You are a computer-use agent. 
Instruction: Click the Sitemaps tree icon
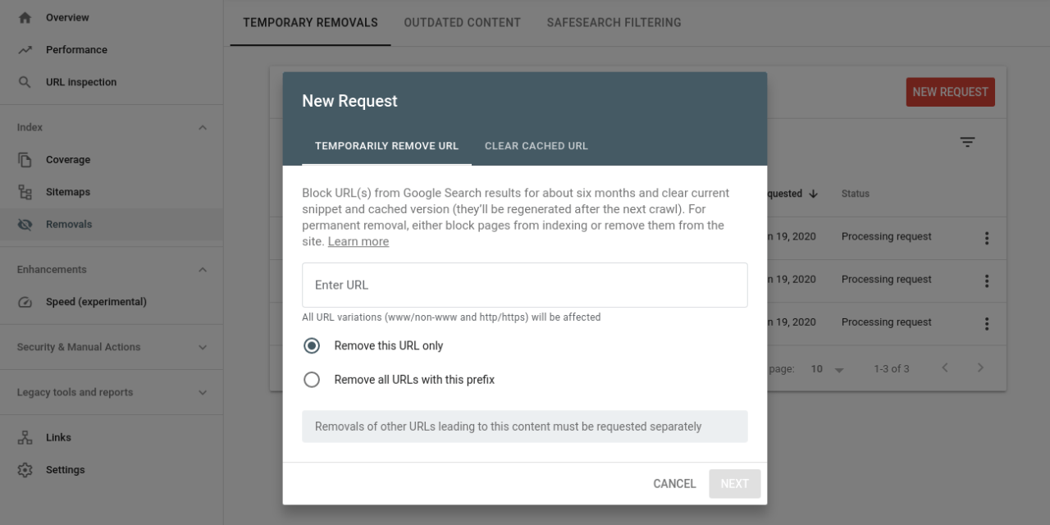tap(25, 192)
